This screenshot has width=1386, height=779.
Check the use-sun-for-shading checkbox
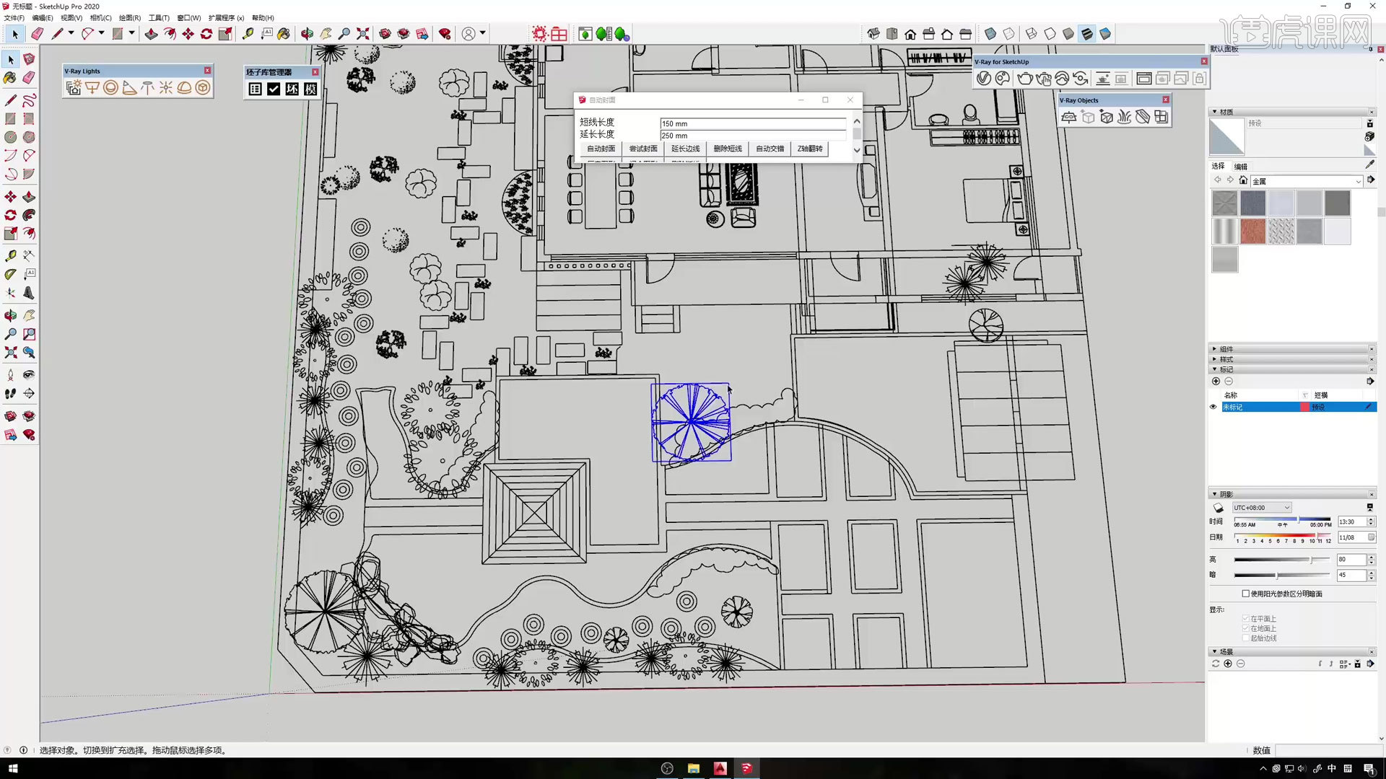coord(1245,594)
